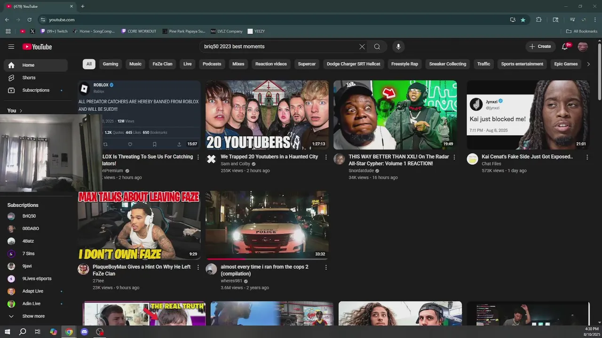Open the notifications bell
This screenshot has height=338, width=602.
point(565,46)
